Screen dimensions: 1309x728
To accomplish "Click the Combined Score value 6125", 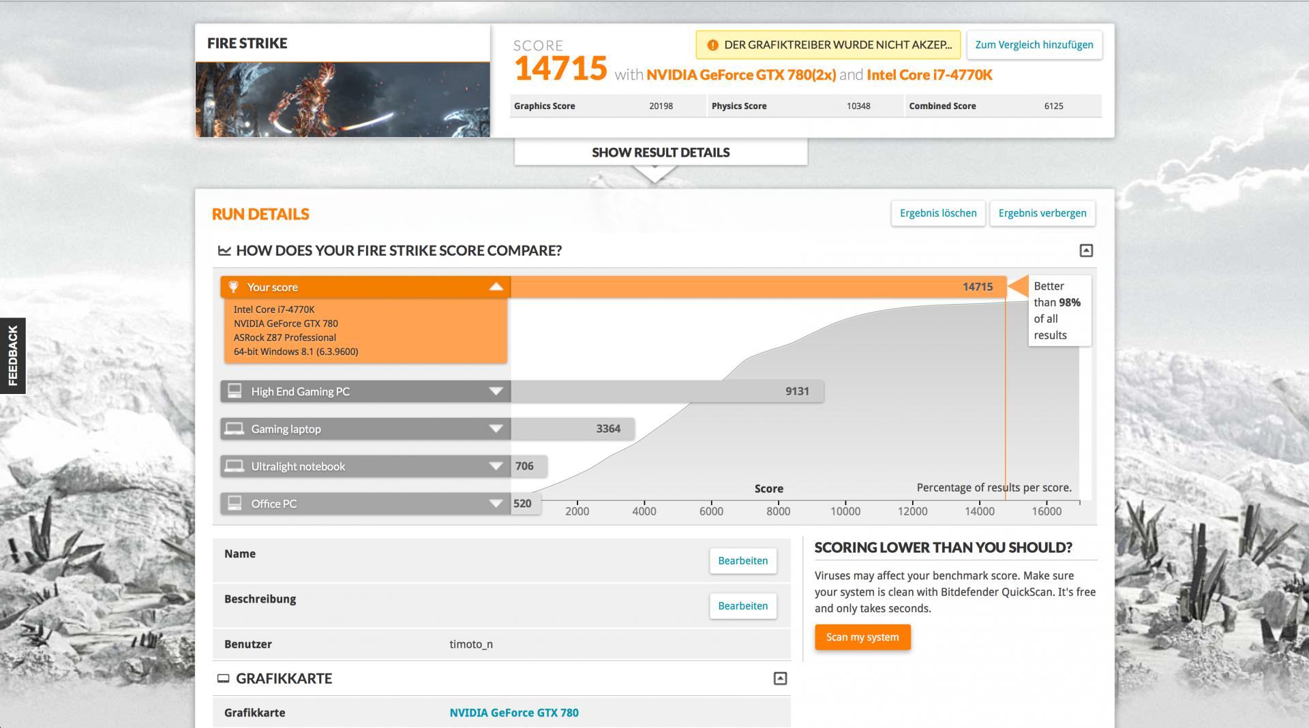I will (1053, 106).
